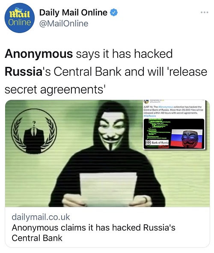
Task: Click the bold word Russia in tweet
Action: [24, 72]
